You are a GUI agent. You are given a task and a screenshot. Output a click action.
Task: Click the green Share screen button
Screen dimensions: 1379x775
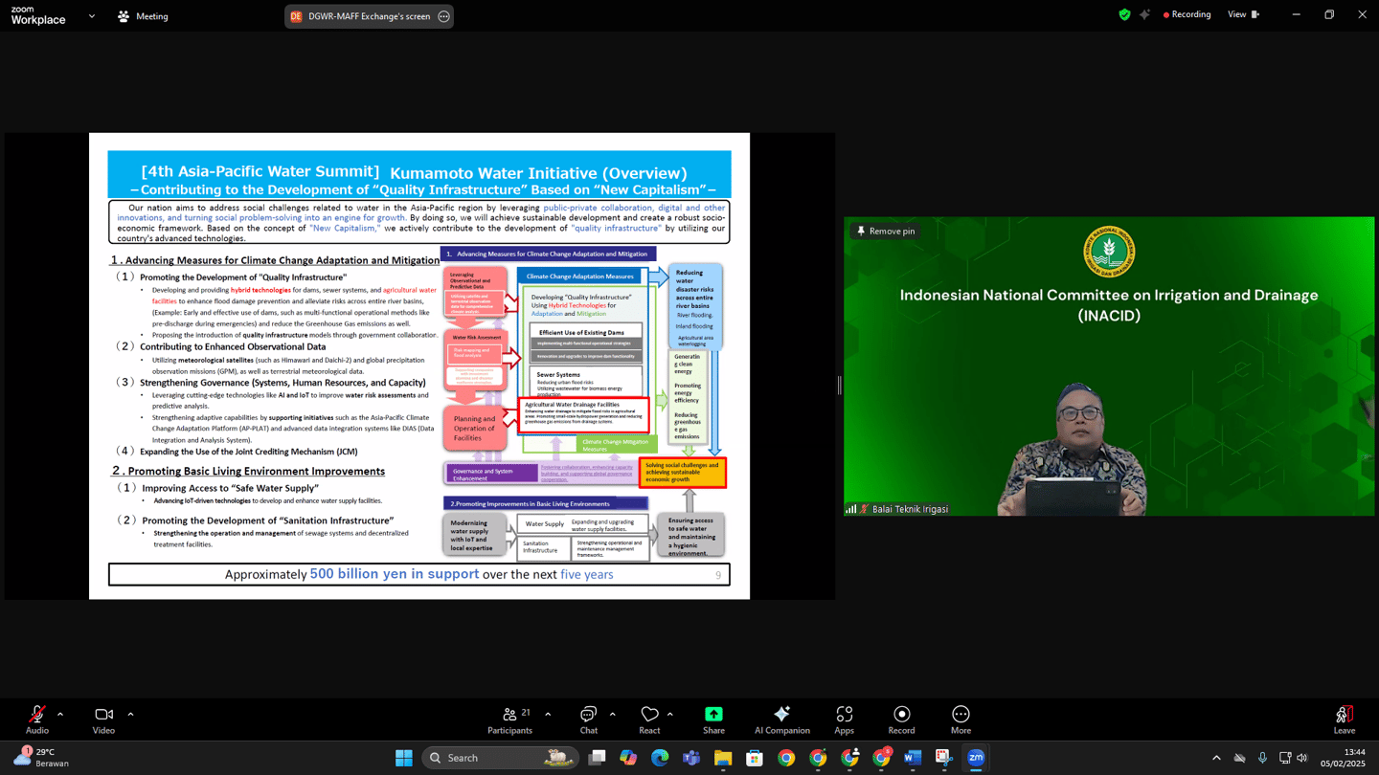713,720
